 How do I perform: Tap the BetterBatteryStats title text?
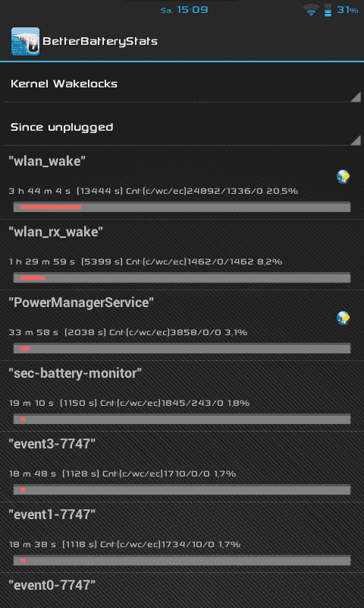(x=100, y=42)
